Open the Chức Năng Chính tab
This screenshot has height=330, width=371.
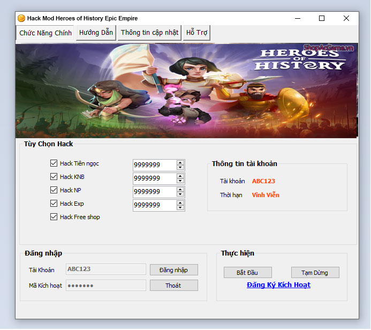pyautogui.click(x=45, y=33)
